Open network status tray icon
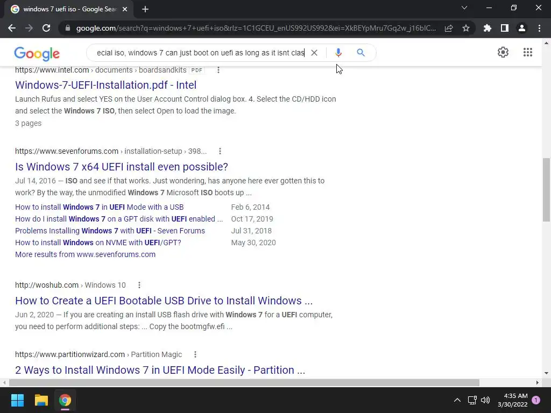This screenshot has height=413, width=551. (x=472, y=400)
